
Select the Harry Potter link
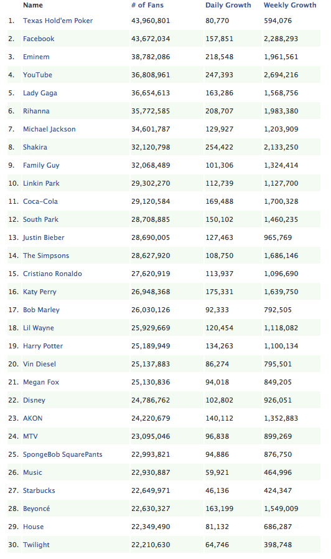(x=43, y=346)
